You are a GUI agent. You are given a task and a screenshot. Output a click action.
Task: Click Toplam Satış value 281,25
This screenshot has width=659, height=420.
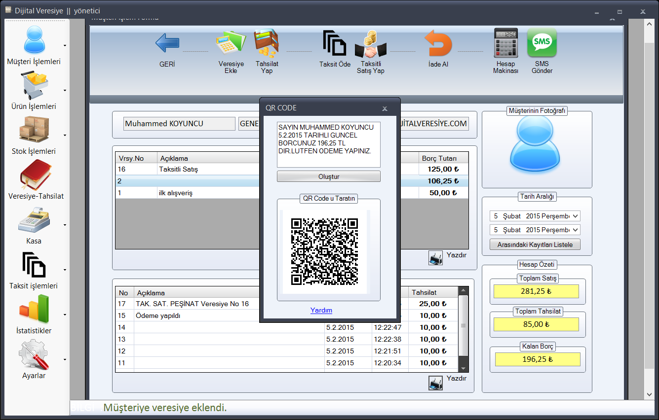[536, 291]
